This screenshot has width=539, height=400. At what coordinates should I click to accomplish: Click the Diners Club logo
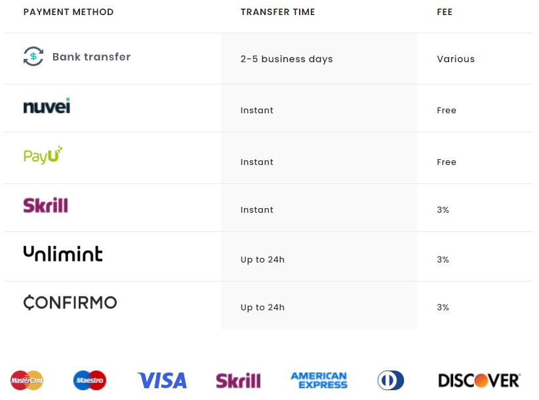(391, 380)
